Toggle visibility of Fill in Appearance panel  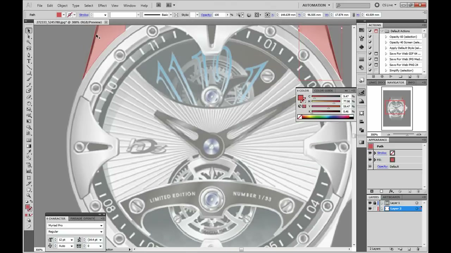coord(370,160)
